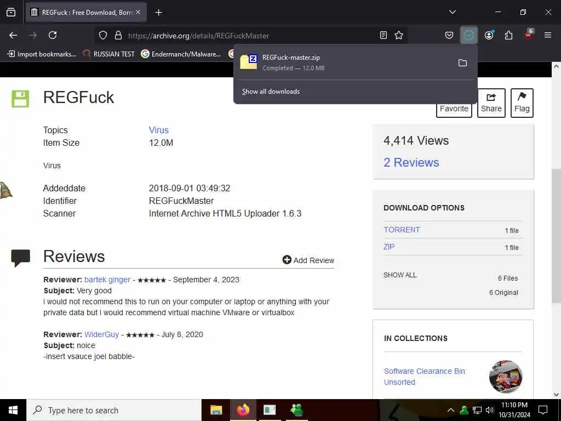
Task: Download via the TORRENT link
Action: (x=402, y=230)
